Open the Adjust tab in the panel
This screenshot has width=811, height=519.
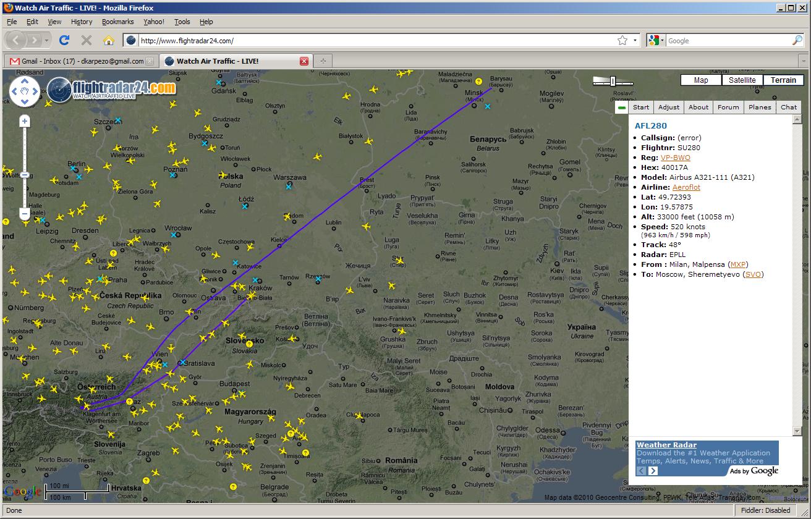click(669, 108)
